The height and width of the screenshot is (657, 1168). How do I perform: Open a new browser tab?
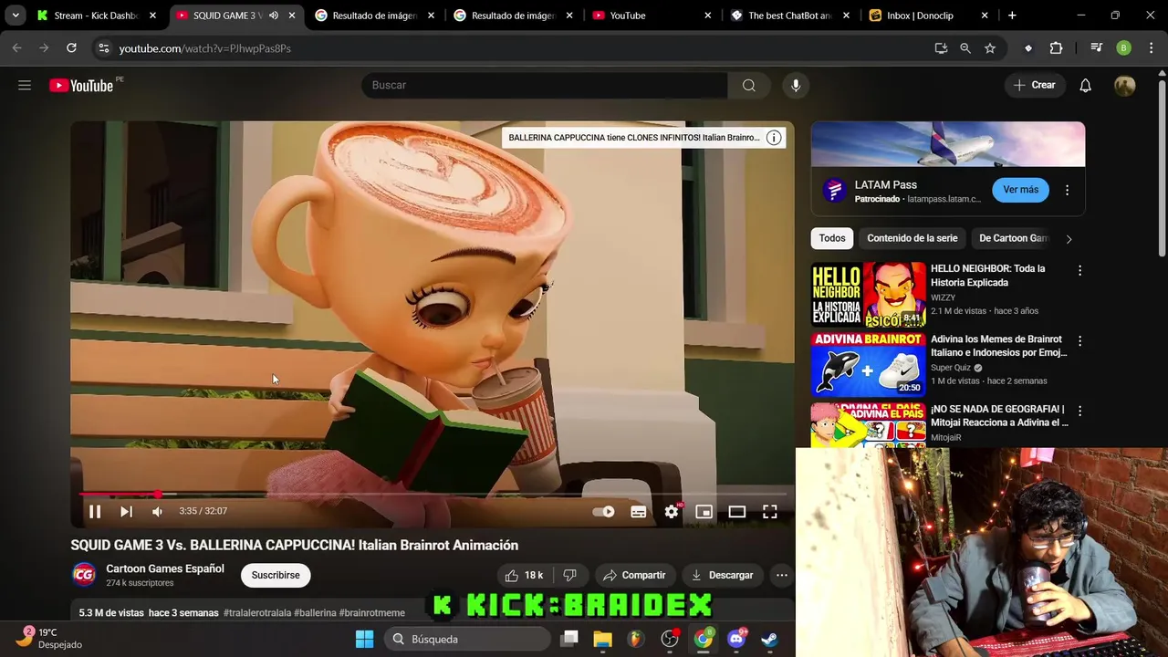1012,16
